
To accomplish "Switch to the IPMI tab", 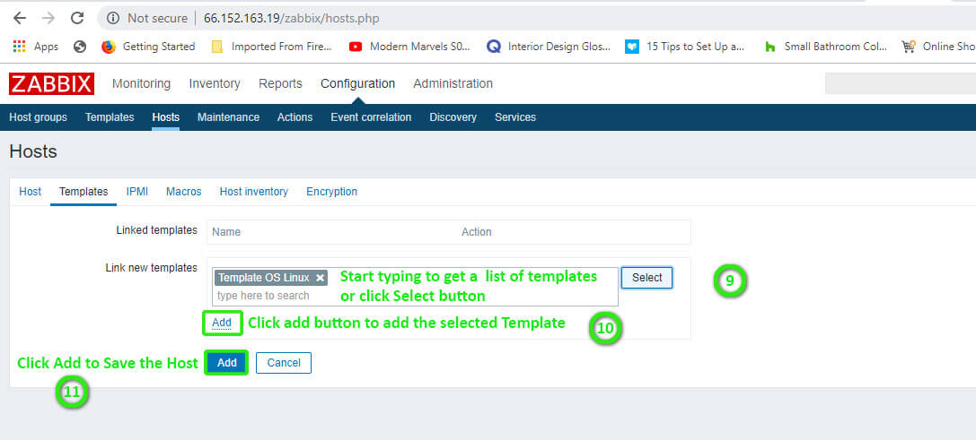I will point(137,192).
